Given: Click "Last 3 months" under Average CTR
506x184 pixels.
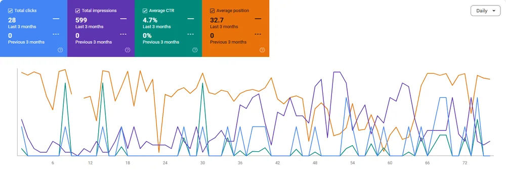Looking at the screenshot, I should (x=157, y=27).
